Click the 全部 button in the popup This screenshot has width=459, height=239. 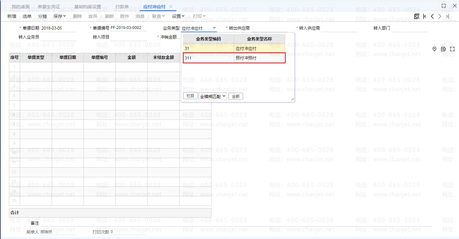pos(236,96)
